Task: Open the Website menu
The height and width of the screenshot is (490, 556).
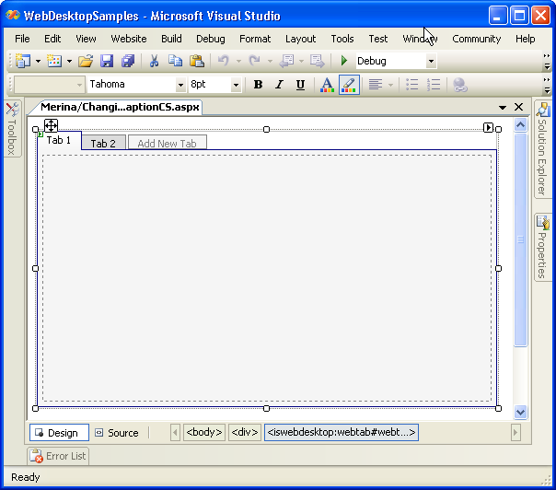Action: point(129,39)
